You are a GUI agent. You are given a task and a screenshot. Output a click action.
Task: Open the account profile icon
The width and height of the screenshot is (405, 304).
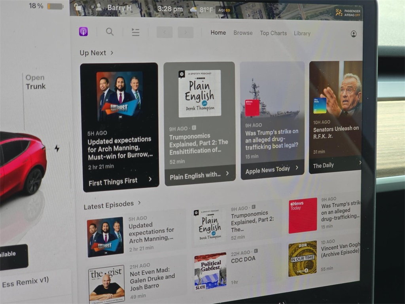(x=354, y=34)
